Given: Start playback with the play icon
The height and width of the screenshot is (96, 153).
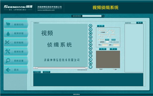Looking at the screenshot, I should 91,26.
